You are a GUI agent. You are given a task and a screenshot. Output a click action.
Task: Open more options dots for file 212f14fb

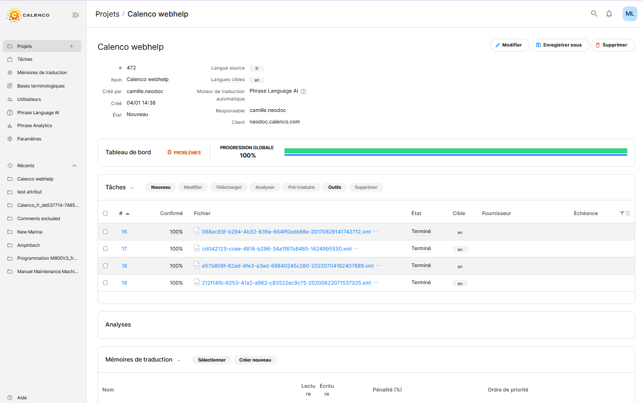coord(376,282)
